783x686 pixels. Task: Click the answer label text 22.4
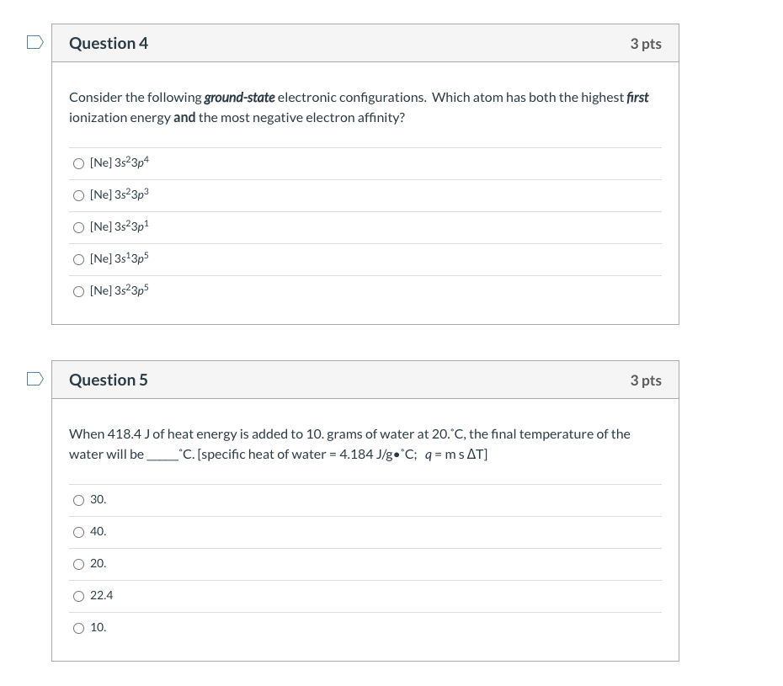[101, 595]
